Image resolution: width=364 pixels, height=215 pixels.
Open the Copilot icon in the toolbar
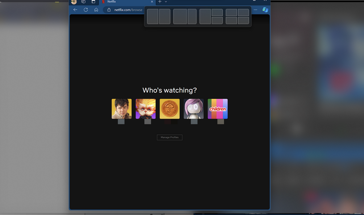265,10
